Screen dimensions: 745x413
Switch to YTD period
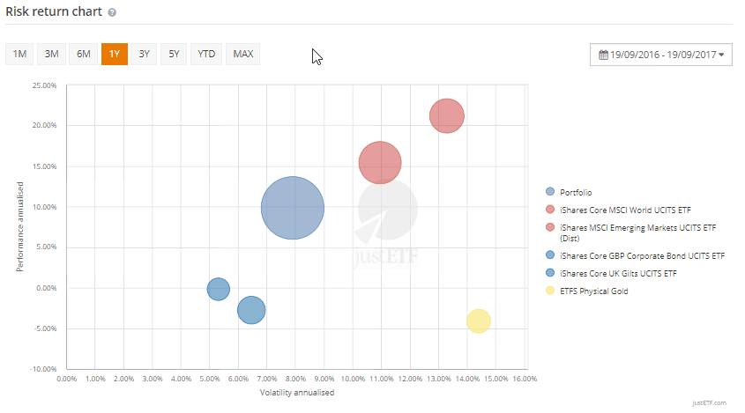[x=206, y=54]
